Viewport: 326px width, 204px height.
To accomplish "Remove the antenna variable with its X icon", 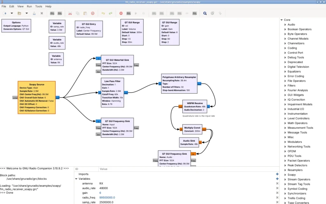I will (x=277, y=183).
